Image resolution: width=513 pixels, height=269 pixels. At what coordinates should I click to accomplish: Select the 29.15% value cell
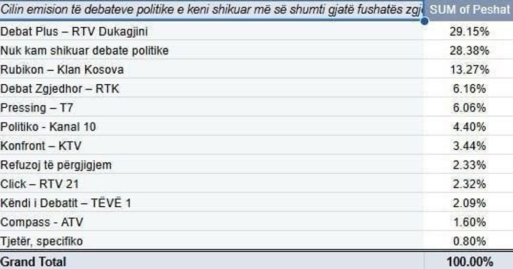point(469,32)
